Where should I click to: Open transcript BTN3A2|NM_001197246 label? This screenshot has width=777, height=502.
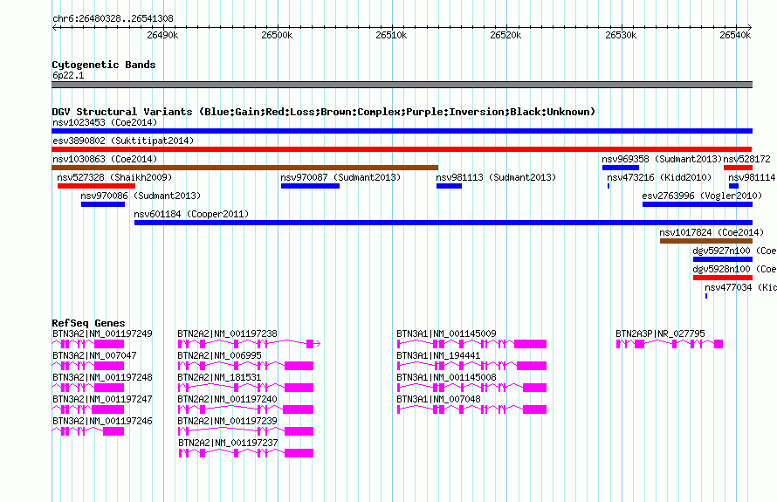102,421
